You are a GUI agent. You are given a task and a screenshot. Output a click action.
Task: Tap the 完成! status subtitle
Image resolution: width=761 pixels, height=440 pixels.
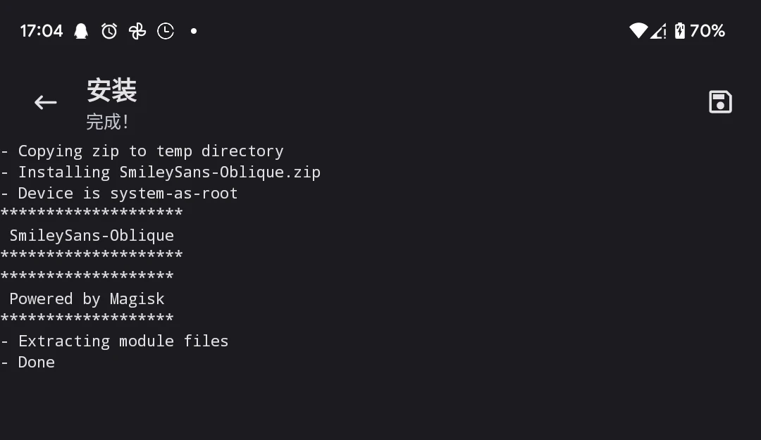coord(107,122)
